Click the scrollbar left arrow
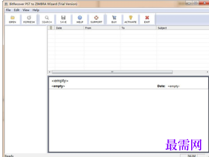This screenshot has width=209, height=157. [x=50, y=72]
